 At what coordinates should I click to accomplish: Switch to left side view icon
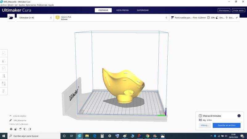(x=25, y=129)
